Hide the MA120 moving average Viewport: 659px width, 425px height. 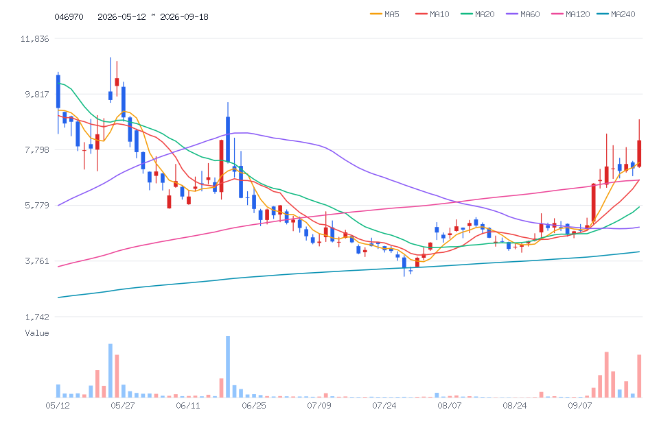(x=570, y=14)
